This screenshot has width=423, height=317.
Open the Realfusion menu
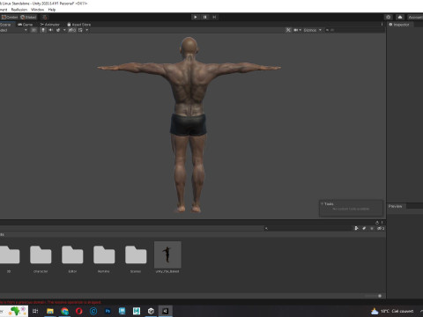19,10
